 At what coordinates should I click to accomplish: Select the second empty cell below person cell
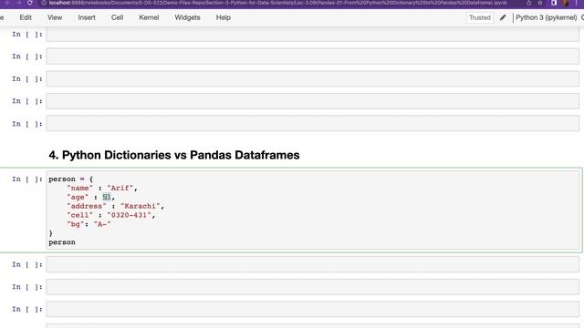tap(312, 287)
